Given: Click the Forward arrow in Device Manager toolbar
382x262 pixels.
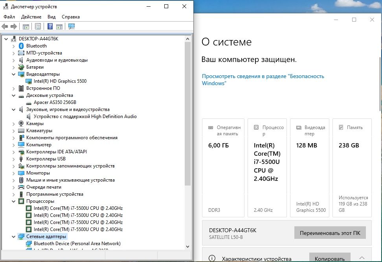Looking at the screenshot, I should (14, 26).
